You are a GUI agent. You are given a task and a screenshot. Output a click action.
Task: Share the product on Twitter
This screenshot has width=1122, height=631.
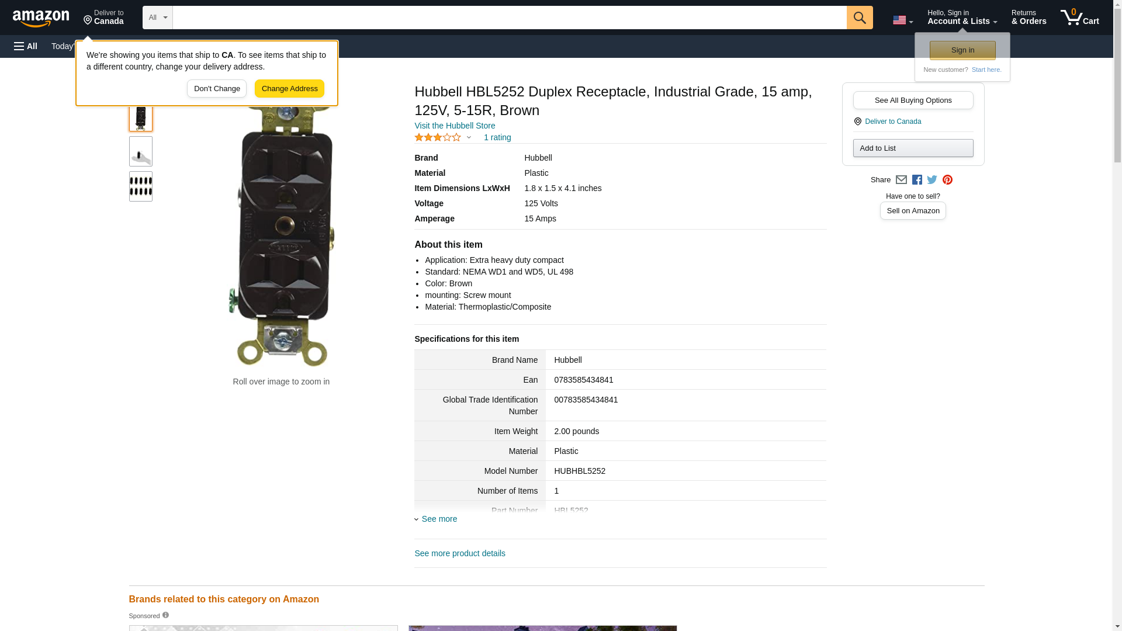click(x=932, y=180)
